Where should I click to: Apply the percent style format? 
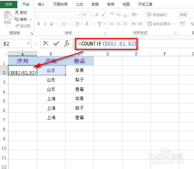[x=192, y=24]
